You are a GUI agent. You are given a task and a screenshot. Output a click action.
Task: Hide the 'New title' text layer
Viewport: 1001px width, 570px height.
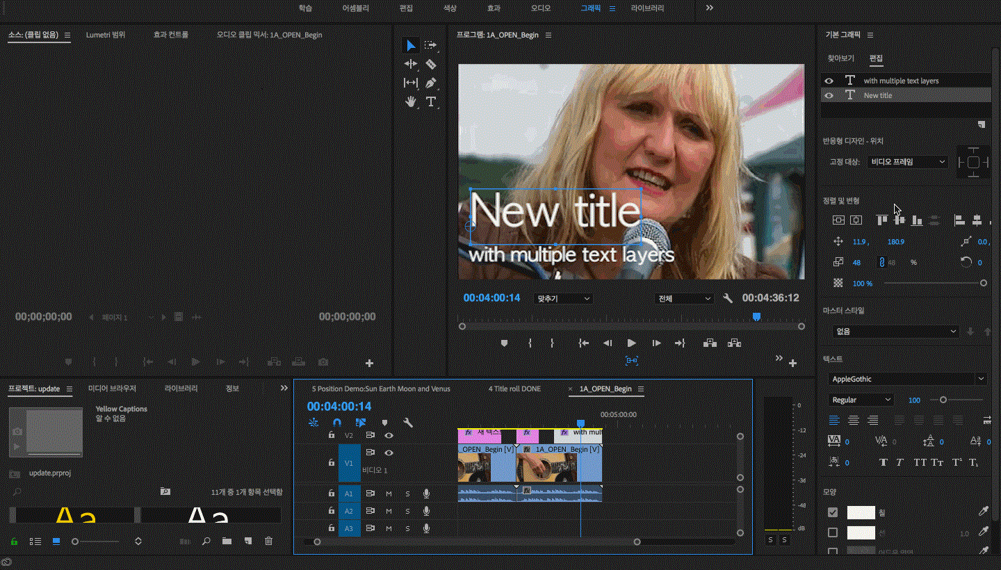coord(829,95)
